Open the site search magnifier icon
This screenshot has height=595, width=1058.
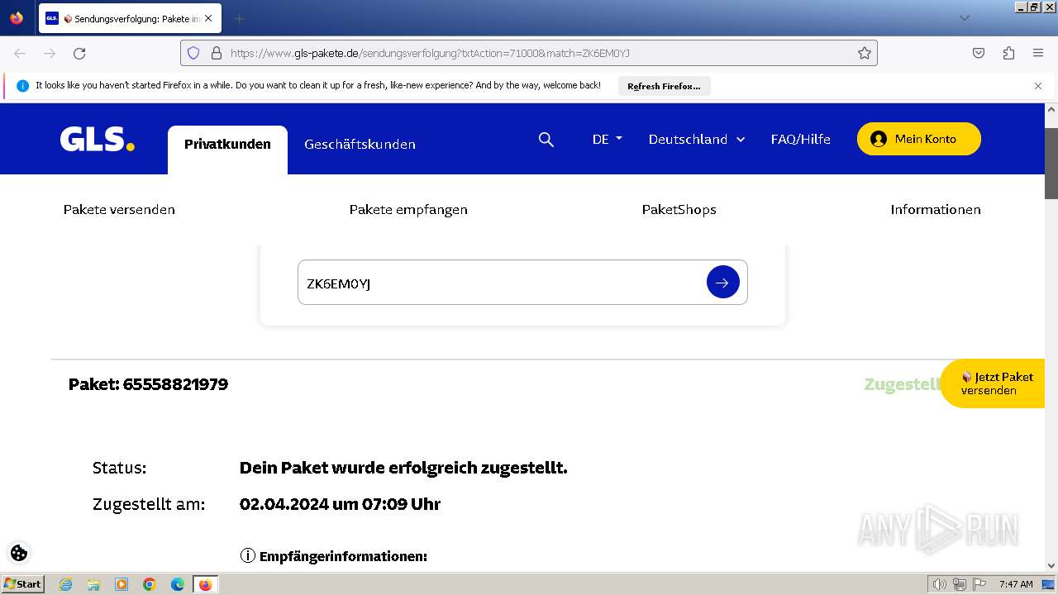point(546,140)
